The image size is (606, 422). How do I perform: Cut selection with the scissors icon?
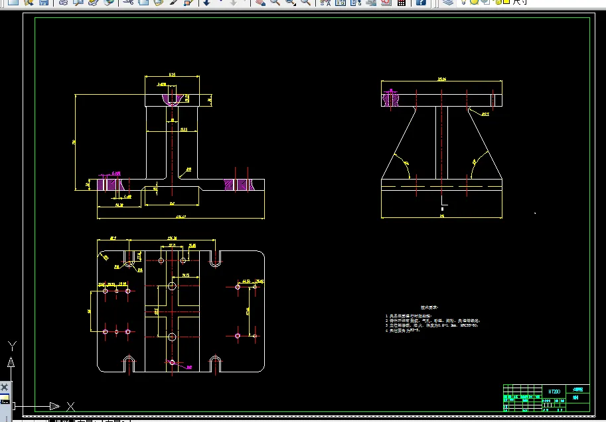point(128,2)
